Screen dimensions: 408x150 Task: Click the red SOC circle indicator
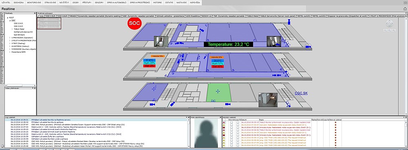pos(134,23)
